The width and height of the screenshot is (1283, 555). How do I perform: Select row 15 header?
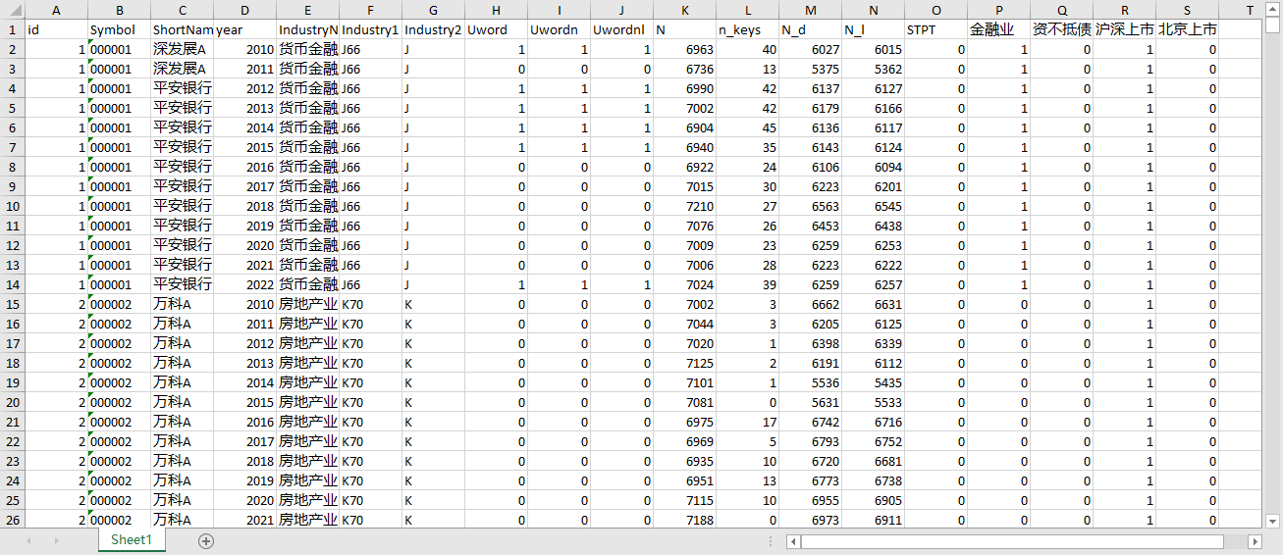tap(12, 304)
